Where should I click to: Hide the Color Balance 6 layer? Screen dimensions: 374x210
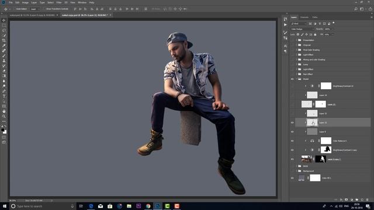pyautogui.click(x=292, y=141)
